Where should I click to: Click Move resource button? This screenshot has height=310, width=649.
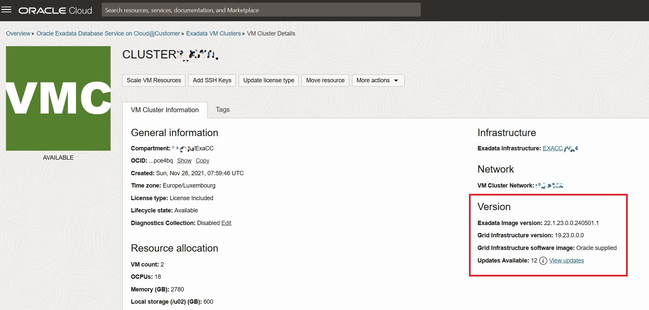click(x=325, y=80)
